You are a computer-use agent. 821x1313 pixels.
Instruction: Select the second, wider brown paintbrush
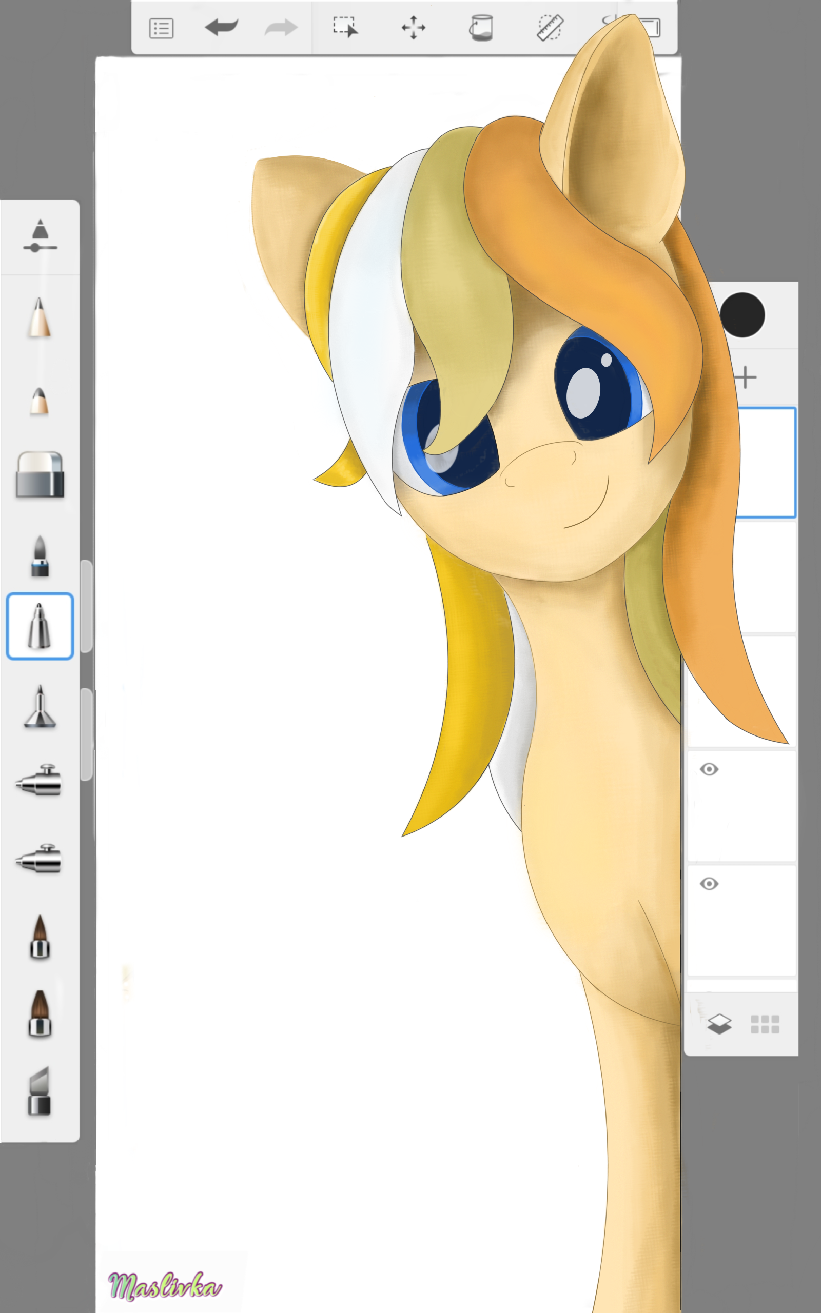click(40, 1013)
